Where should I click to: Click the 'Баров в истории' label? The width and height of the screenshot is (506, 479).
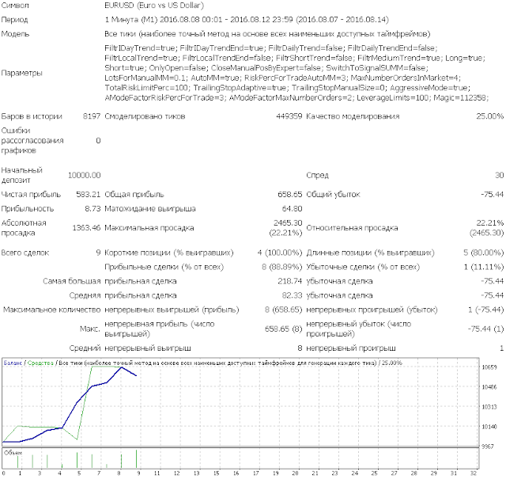(x=32, y=116)
